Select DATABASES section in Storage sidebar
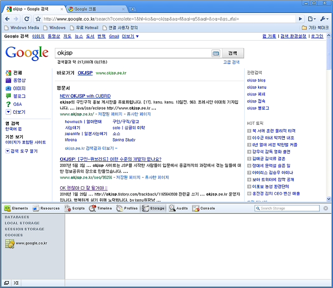The image size is (333, 288). 17,217
